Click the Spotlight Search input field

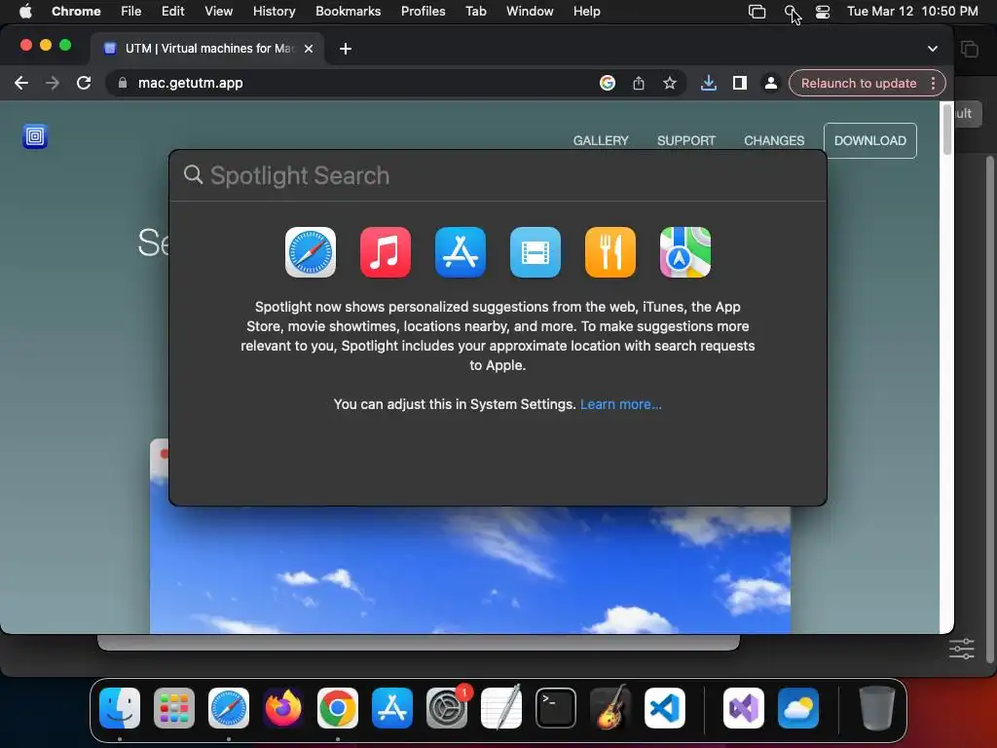point(498,175)
